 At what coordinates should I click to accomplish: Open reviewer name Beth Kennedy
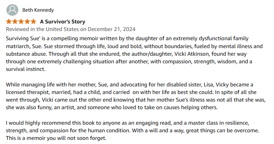click(x=38, y=10)
